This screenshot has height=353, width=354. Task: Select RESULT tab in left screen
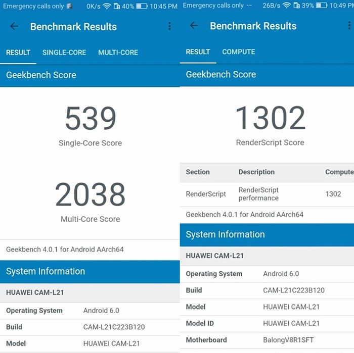(18, 53)
